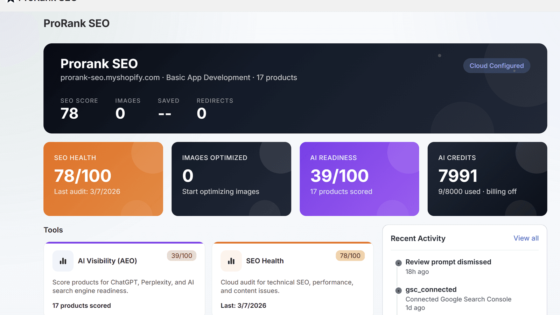
Task: Click 'gsc_connected' activity entry
Action: (x=431, y=289)
